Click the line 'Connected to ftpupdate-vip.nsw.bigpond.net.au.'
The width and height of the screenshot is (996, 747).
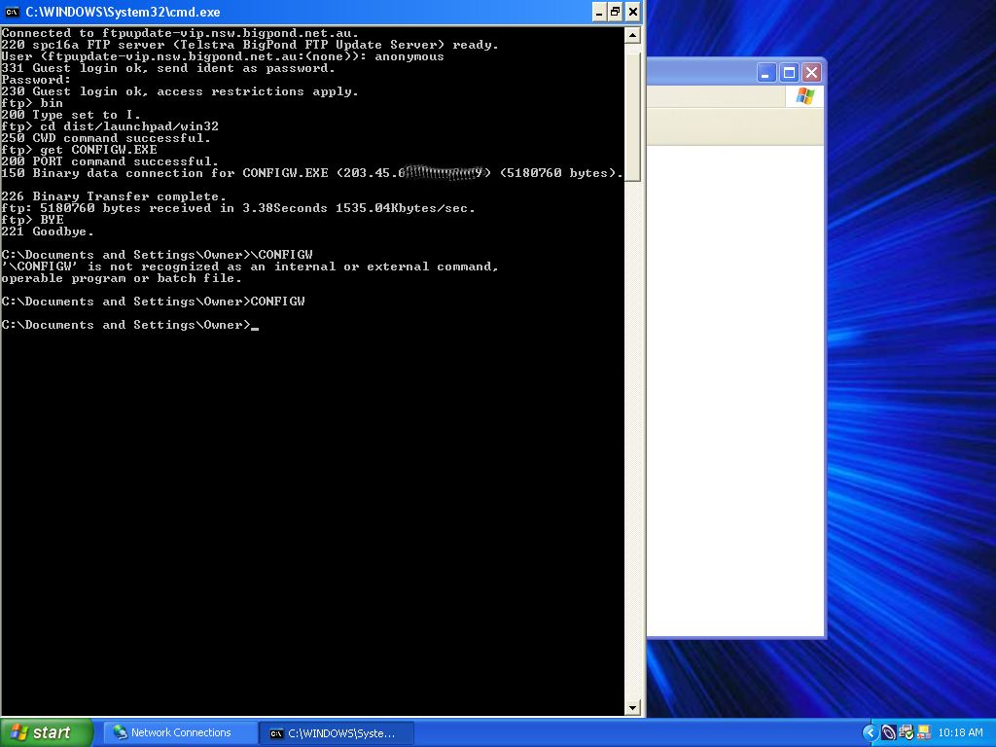[180, 33]
